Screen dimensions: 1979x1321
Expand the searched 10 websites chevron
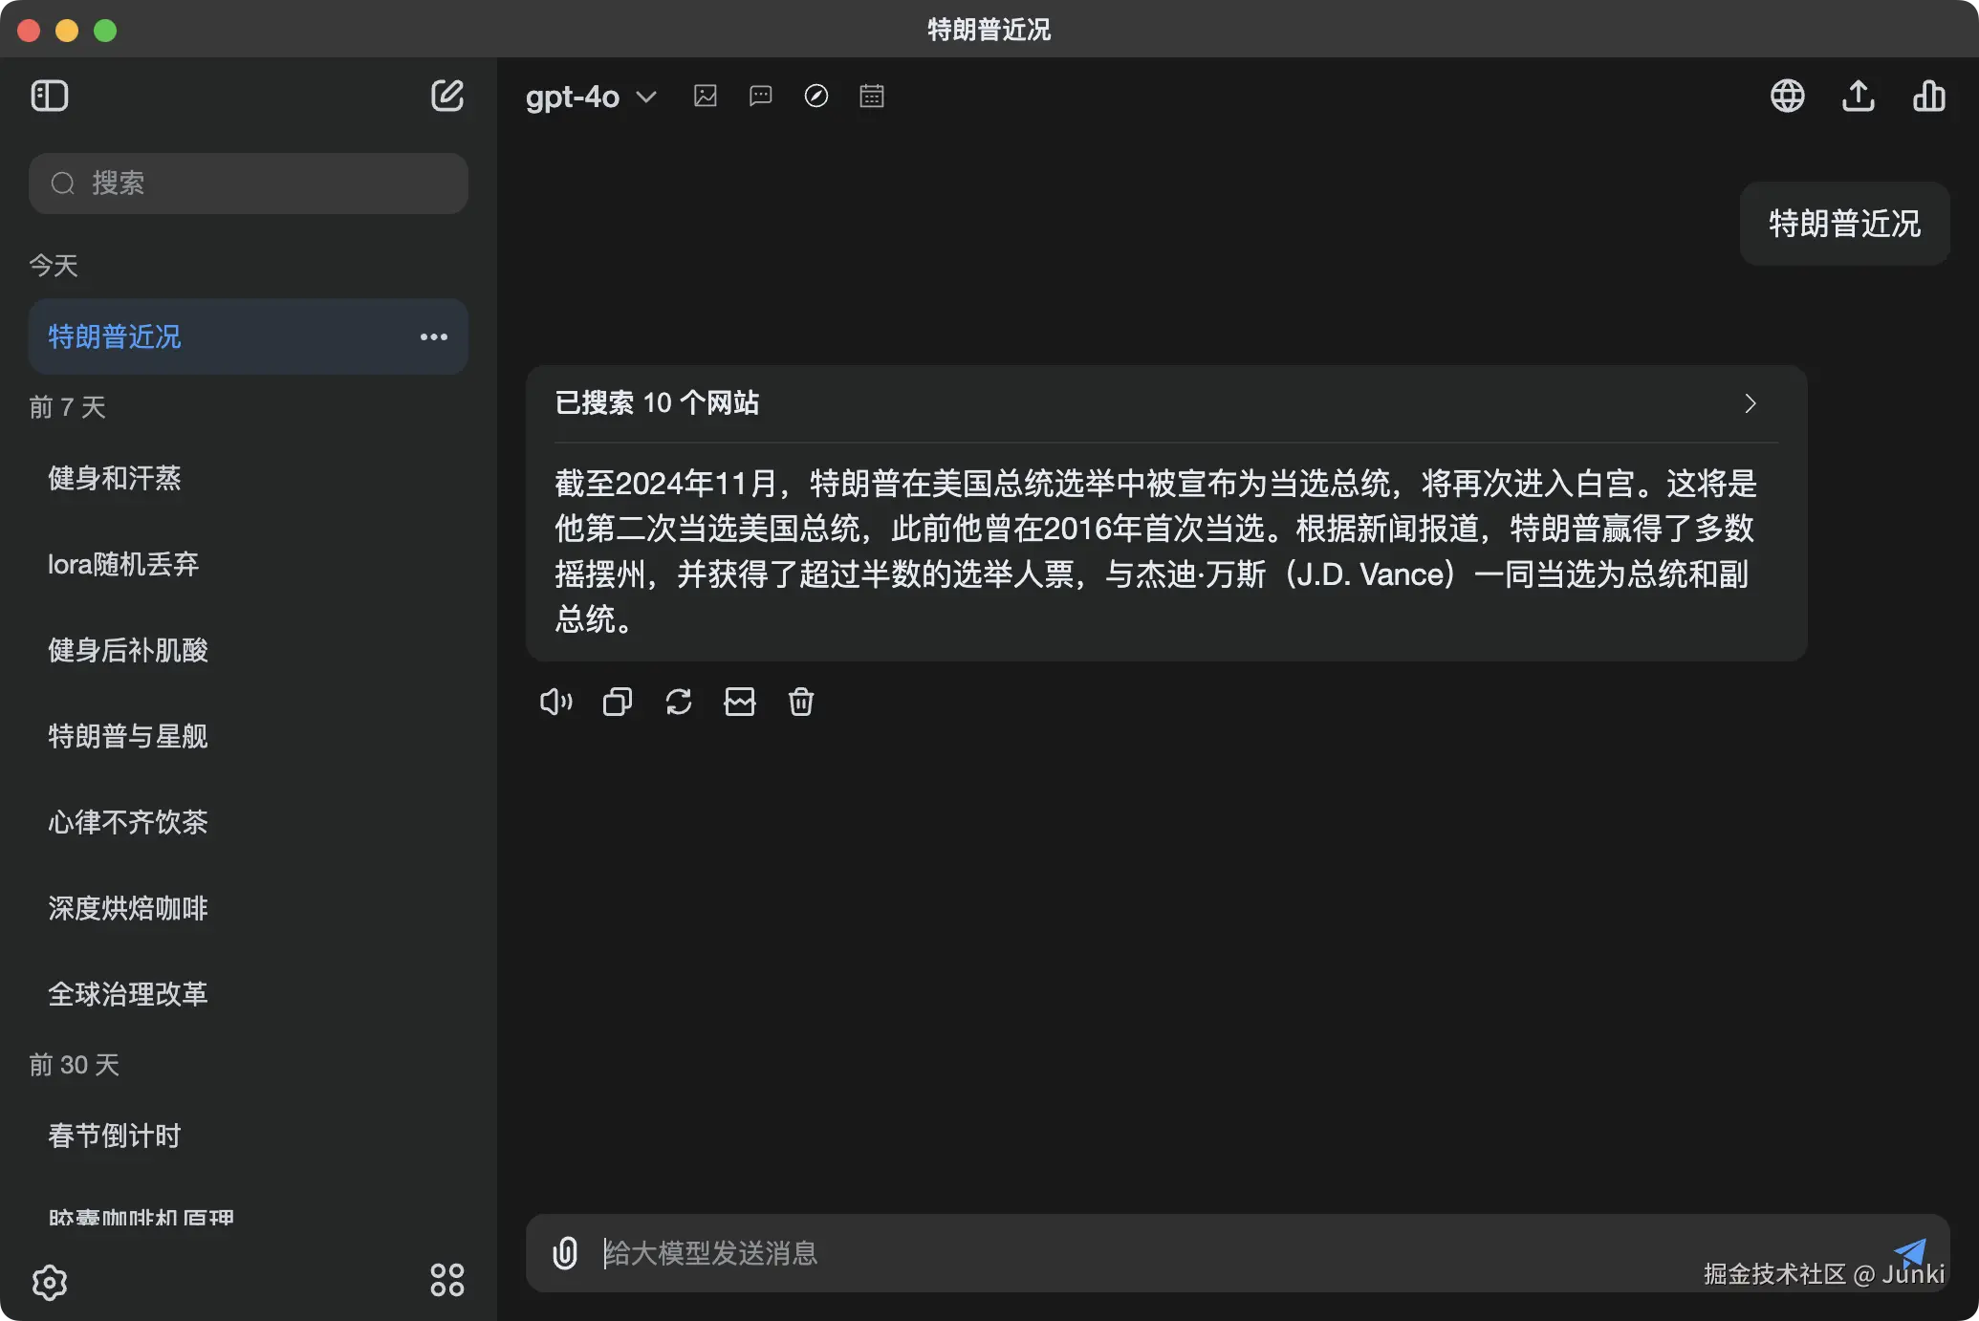pos(1750,403)
